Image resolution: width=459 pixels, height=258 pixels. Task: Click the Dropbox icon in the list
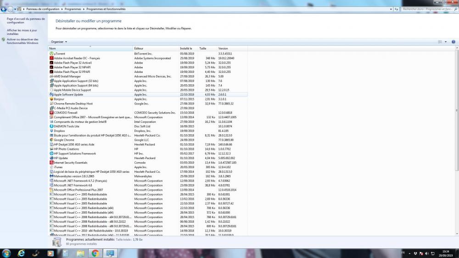[x=51, y=131]
